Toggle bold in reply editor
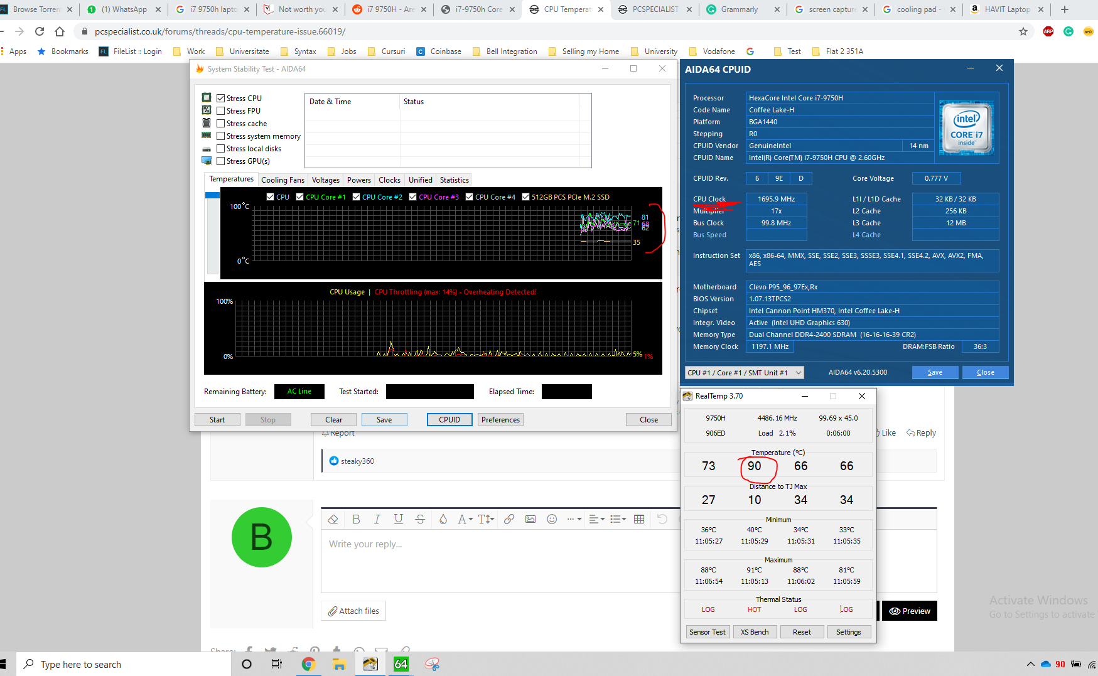Screen dimensions: 1098x676 coord(356,519)
